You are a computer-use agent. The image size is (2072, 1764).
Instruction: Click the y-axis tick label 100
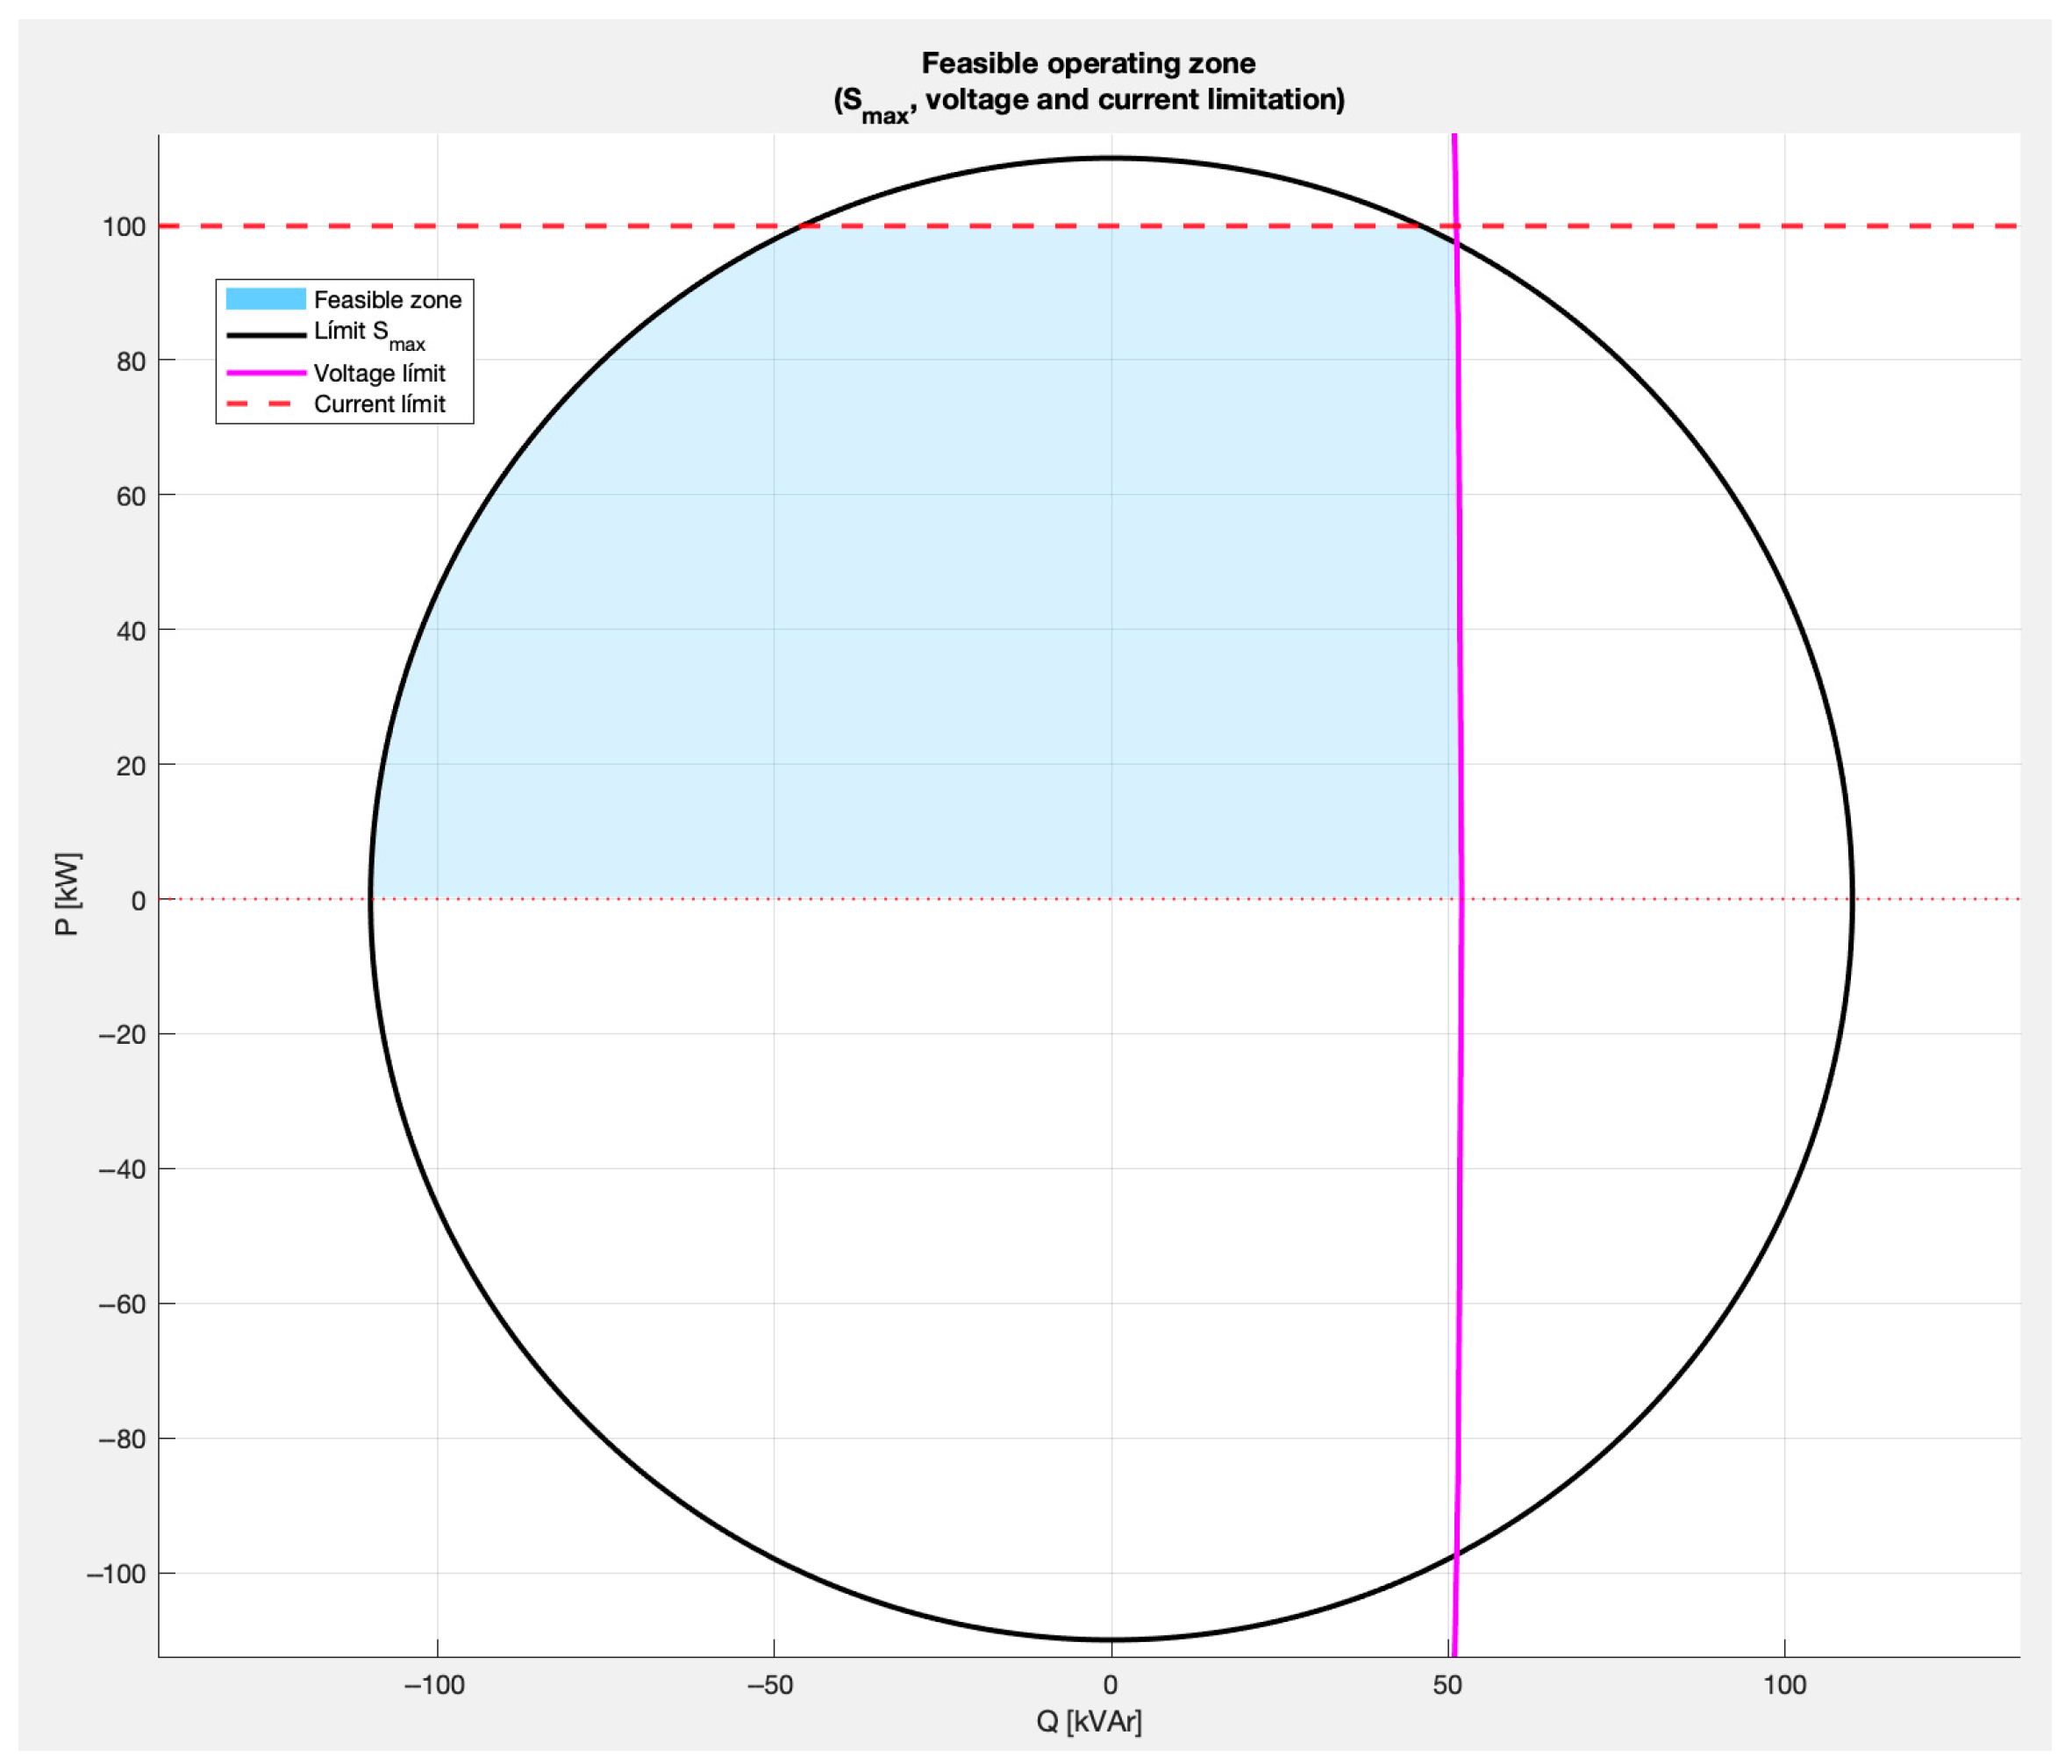(124, 227)
